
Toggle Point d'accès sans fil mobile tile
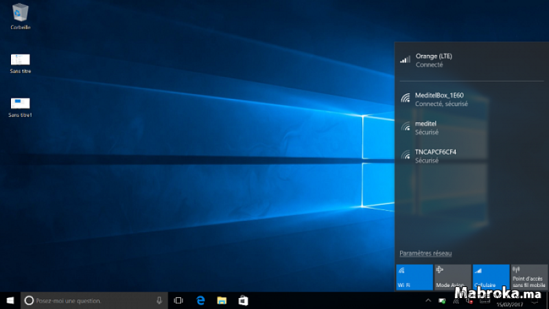click(529, 277)
